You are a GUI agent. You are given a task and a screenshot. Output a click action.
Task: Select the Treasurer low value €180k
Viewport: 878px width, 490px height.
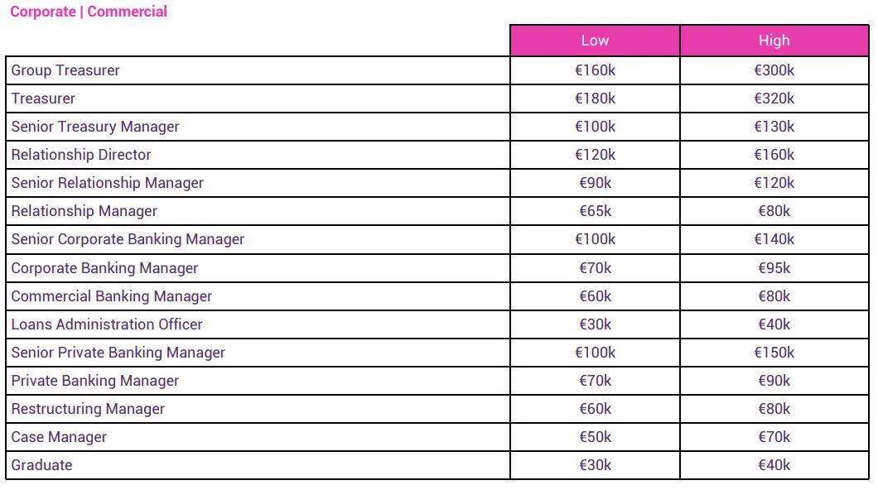(x=595, y=98)
